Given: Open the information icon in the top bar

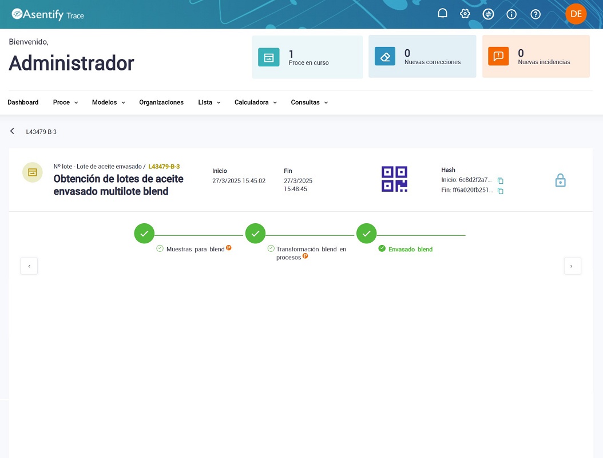Looking at the screenshot, I should [x=511, y=14].
